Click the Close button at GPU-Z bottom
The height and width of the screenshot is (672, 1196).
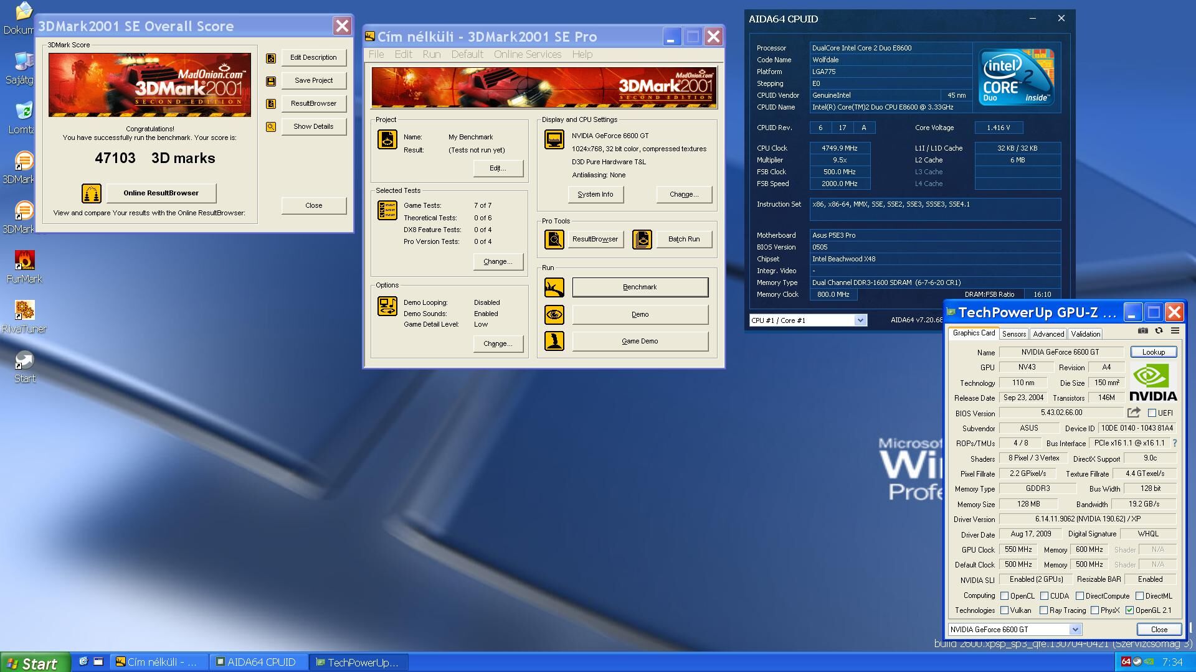pyautogui.click(x=1159, y=630)
